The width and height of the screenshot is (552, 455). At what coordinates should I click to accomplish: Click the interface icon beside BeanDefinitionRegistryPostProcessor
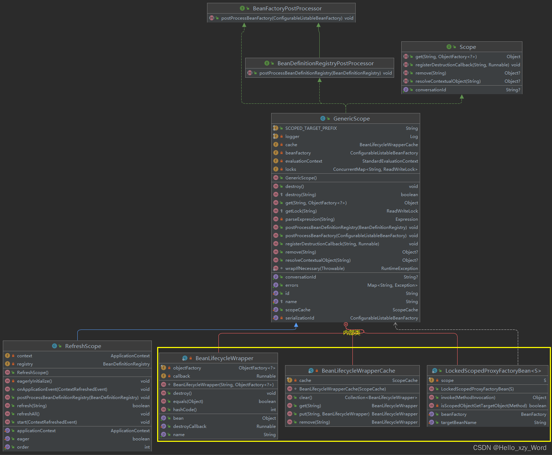tap(267, 63)
